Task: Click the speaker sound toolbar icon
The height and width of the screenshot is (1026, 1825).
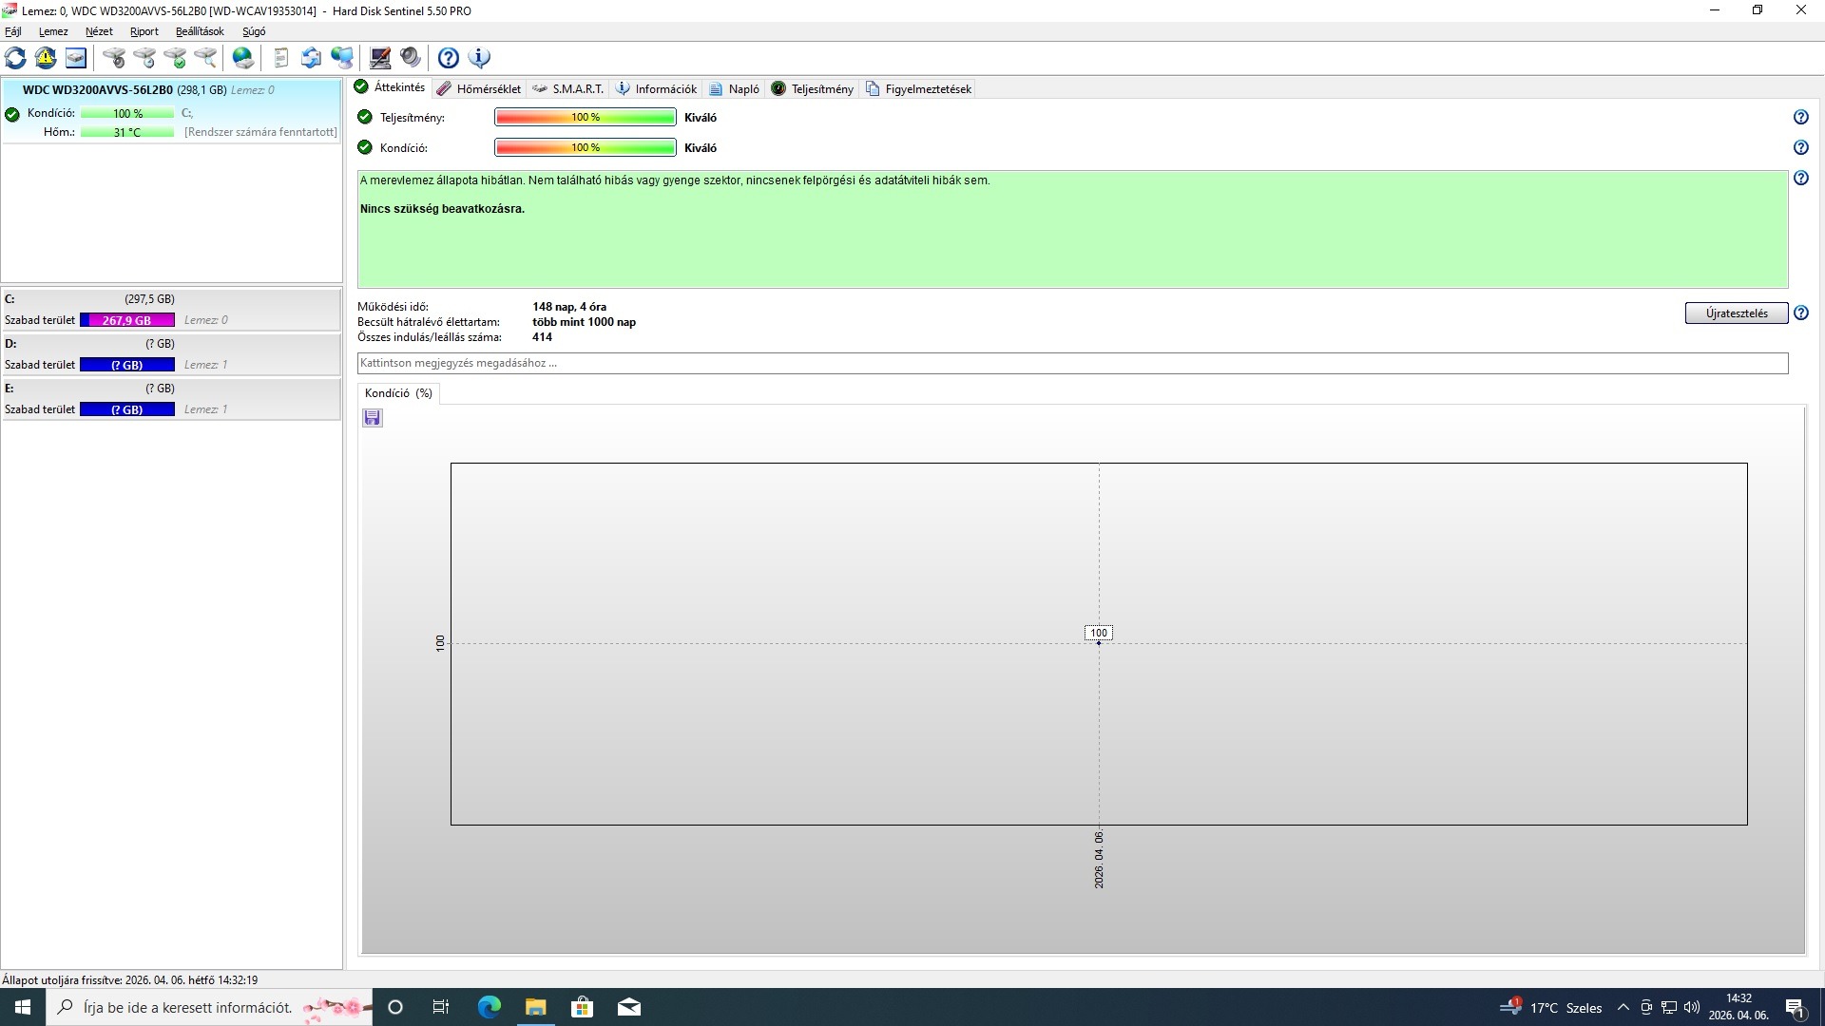Action: click(411, 58)
